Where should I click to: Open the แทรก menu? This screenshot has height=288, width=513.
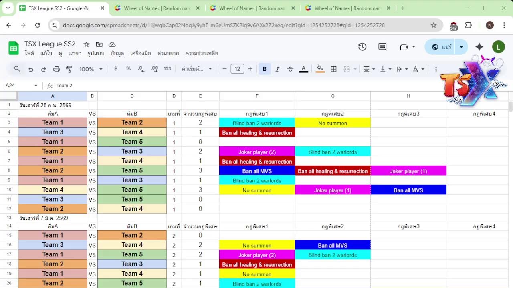(x=75, y=53)
